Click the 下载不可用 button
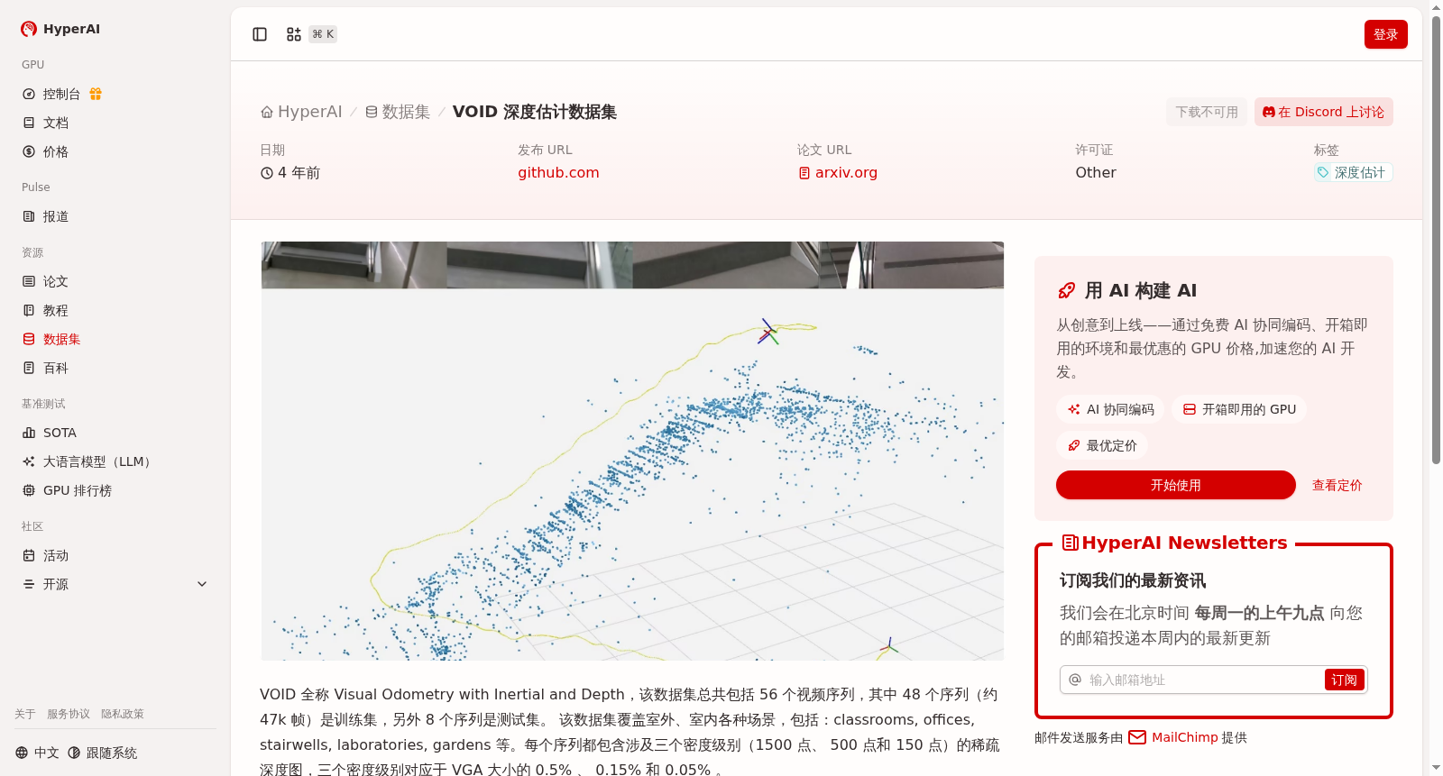This screenshot has width=1443, height=776. (x=1207, y=112)
